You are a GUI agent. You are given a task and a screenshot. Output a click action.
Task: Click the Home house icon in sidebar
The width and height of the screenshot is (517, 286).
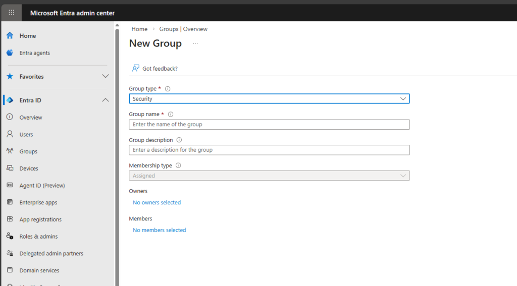pyautogui.click(x=10, y=36)
